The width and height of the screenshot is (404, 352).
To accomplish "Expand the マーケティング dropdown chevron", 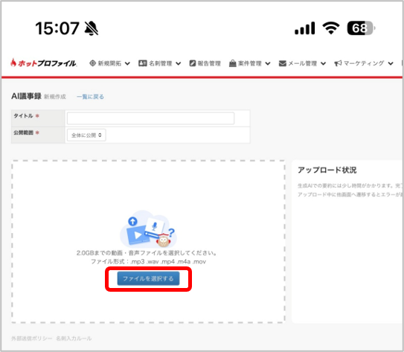I will click(x=391, y=64).
